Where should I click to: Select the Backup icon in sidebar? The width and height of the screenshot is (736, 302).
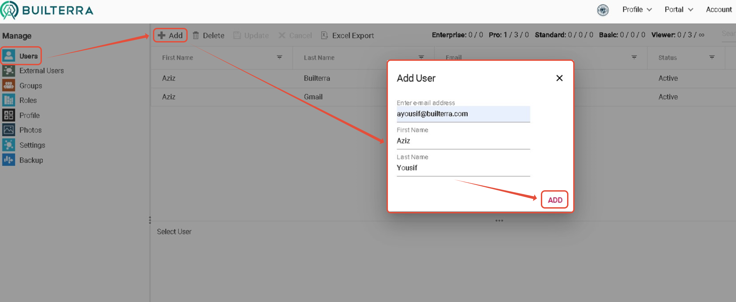[9, 160]
